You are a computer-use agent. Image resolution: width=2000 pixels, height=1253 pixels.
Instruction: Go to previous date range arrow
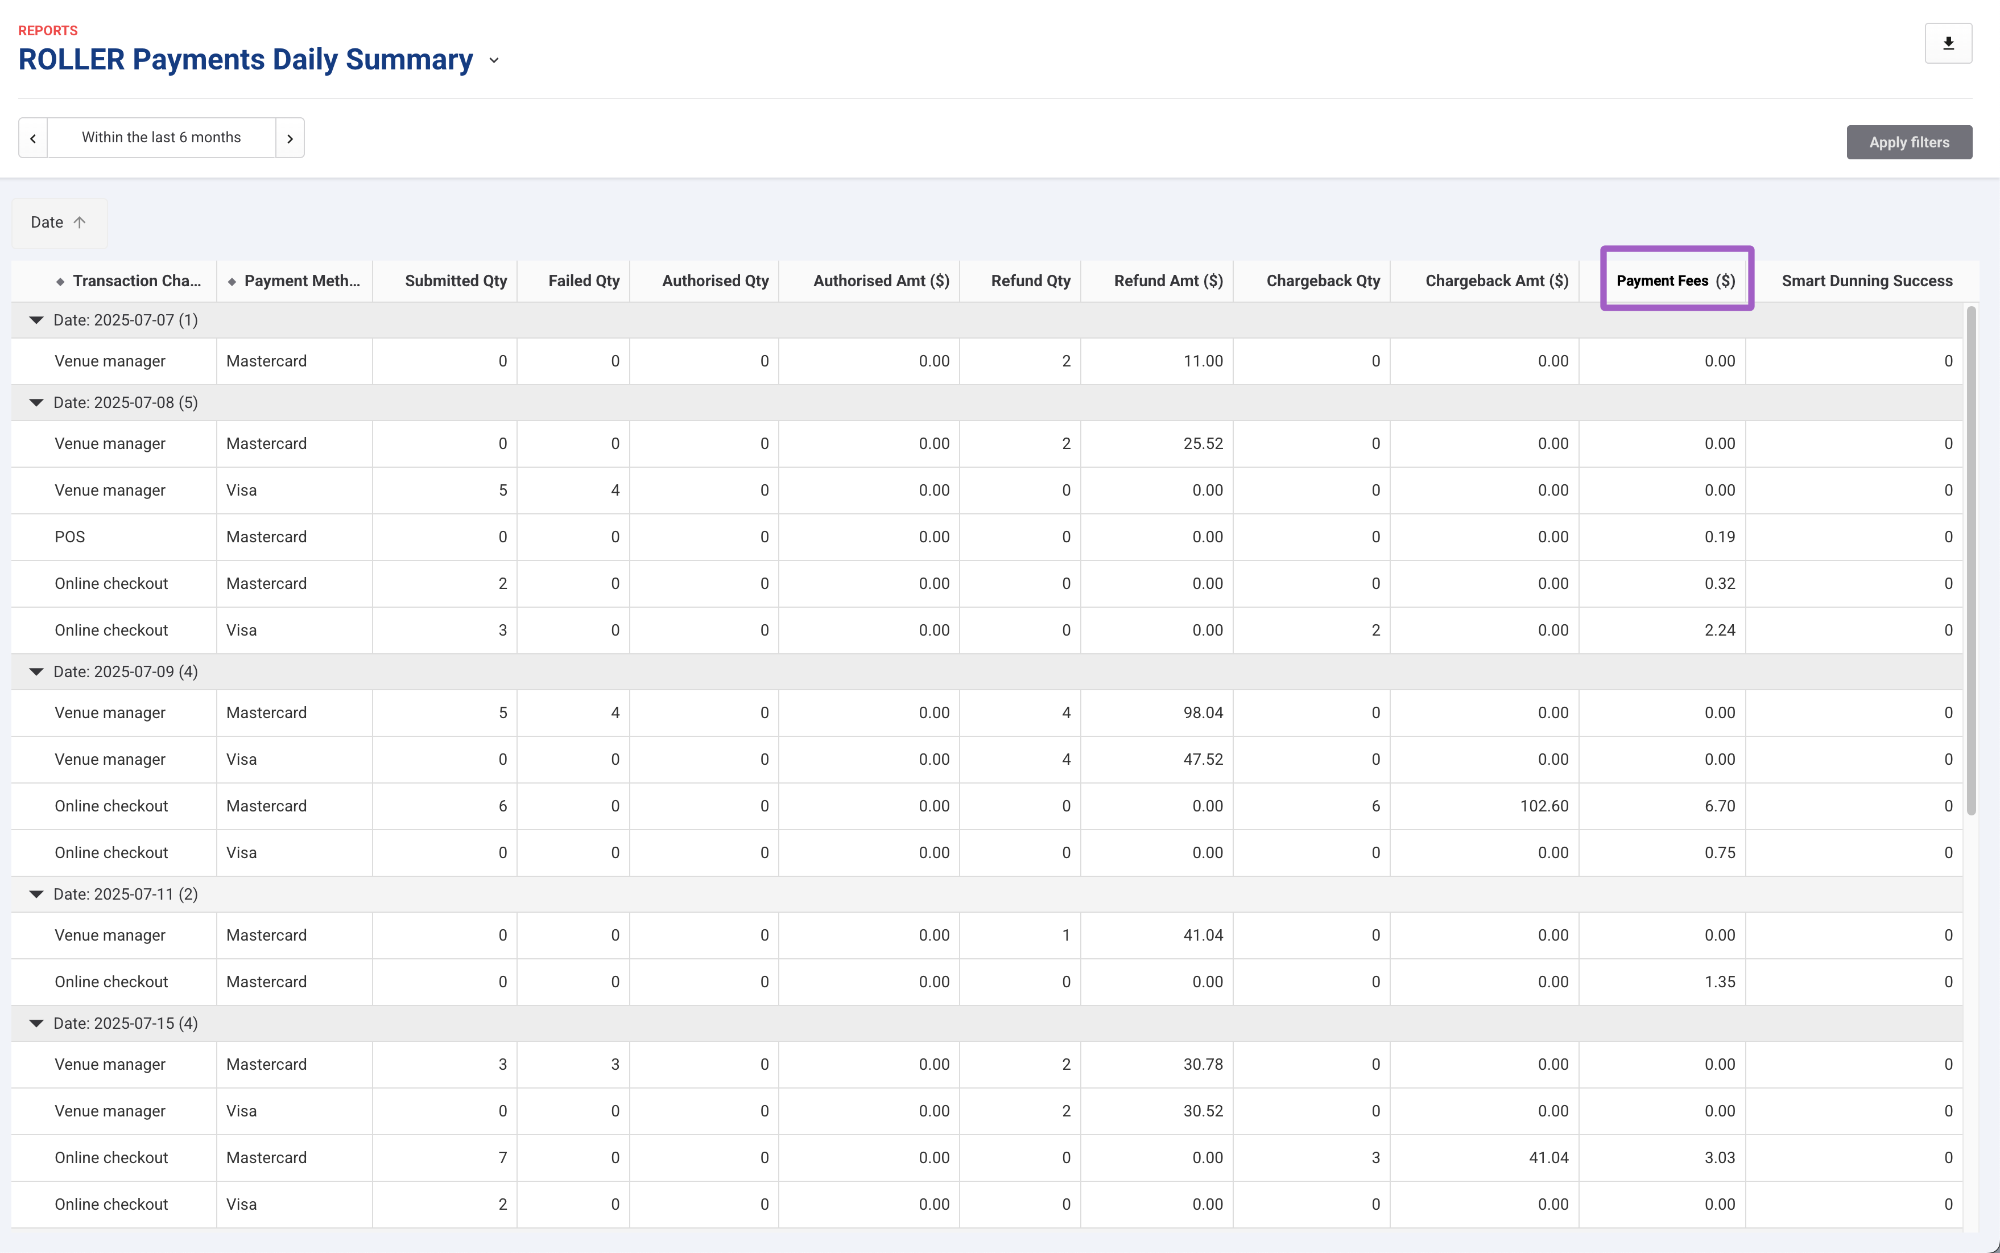tap(33, 138)
